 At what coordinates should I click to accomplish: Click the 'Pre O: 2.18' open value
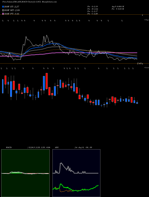coord(93,6)
